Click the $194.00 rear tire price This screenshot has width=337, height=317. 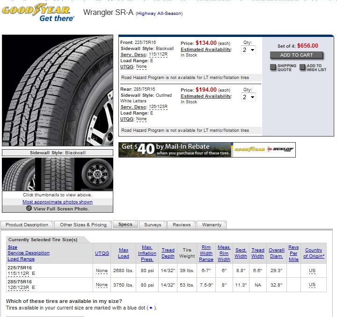point(206,90)
